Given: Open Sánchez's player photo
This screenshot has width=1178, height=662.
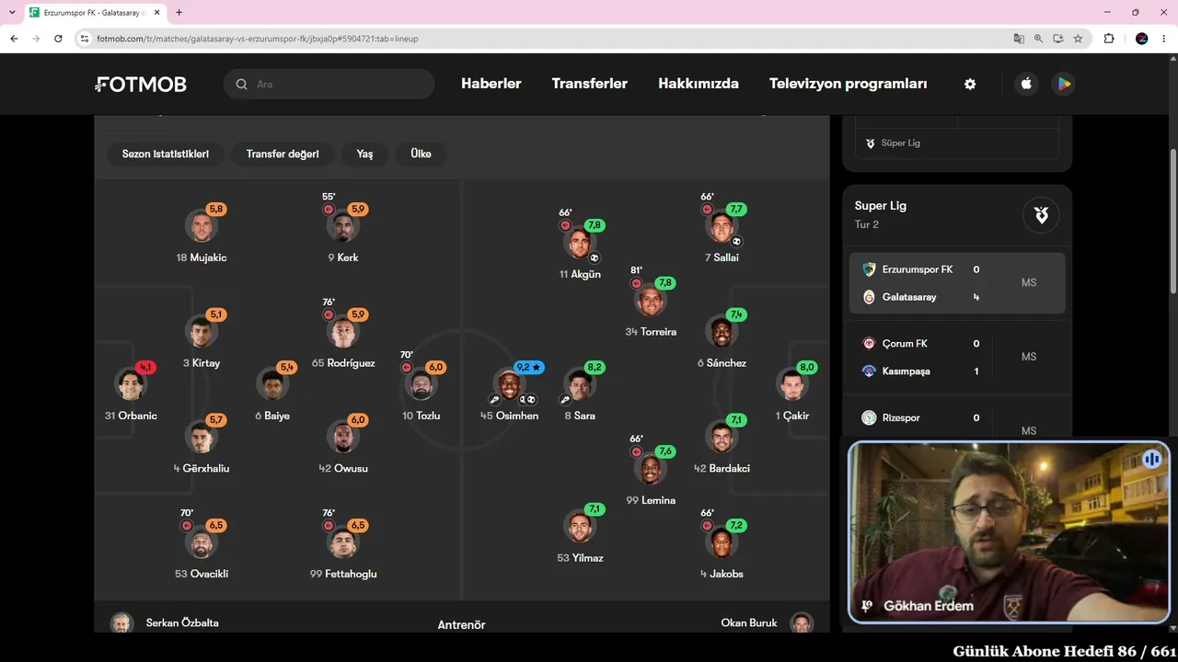Looking at the screenshot, I should click(x=722, y=331).
